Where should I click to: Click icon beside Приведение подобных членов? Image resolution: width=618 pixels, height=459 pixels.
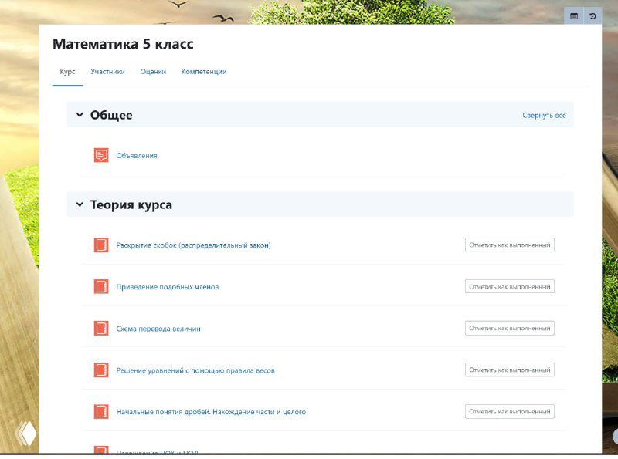click(101, 286)
